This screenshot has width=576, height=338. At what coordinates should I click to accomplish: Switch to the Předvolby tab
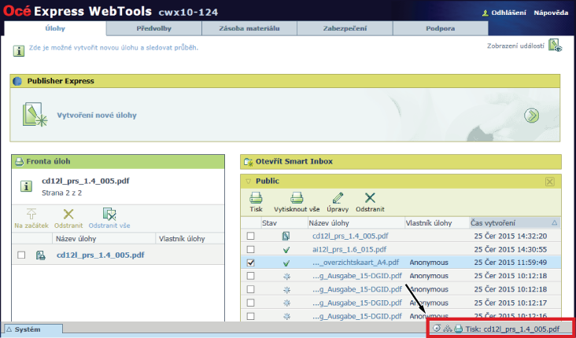pos(154,28)
